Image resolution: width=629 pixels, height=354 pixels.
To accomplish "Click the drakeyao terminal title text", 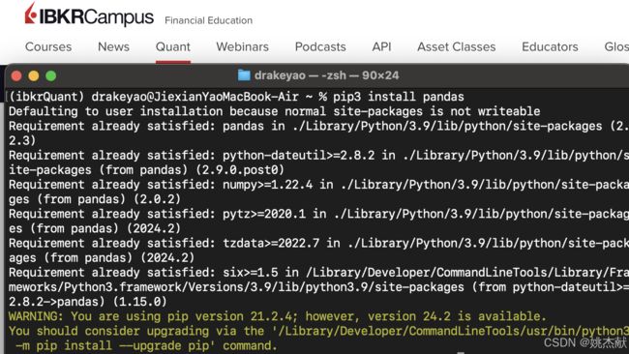I will [326, 75].
